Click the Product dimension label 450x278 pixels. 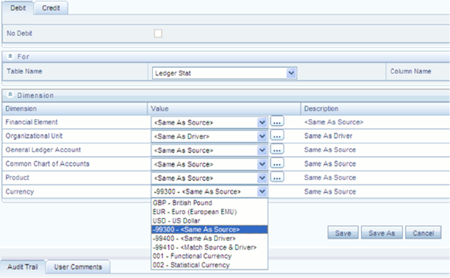[17, 177]
